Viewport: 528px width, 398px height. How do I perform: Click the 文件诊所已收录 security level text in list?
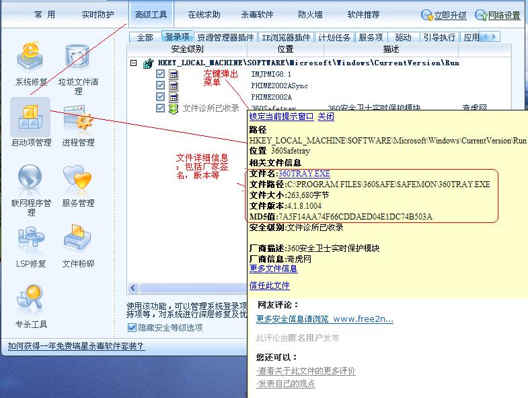pos(211,108)
